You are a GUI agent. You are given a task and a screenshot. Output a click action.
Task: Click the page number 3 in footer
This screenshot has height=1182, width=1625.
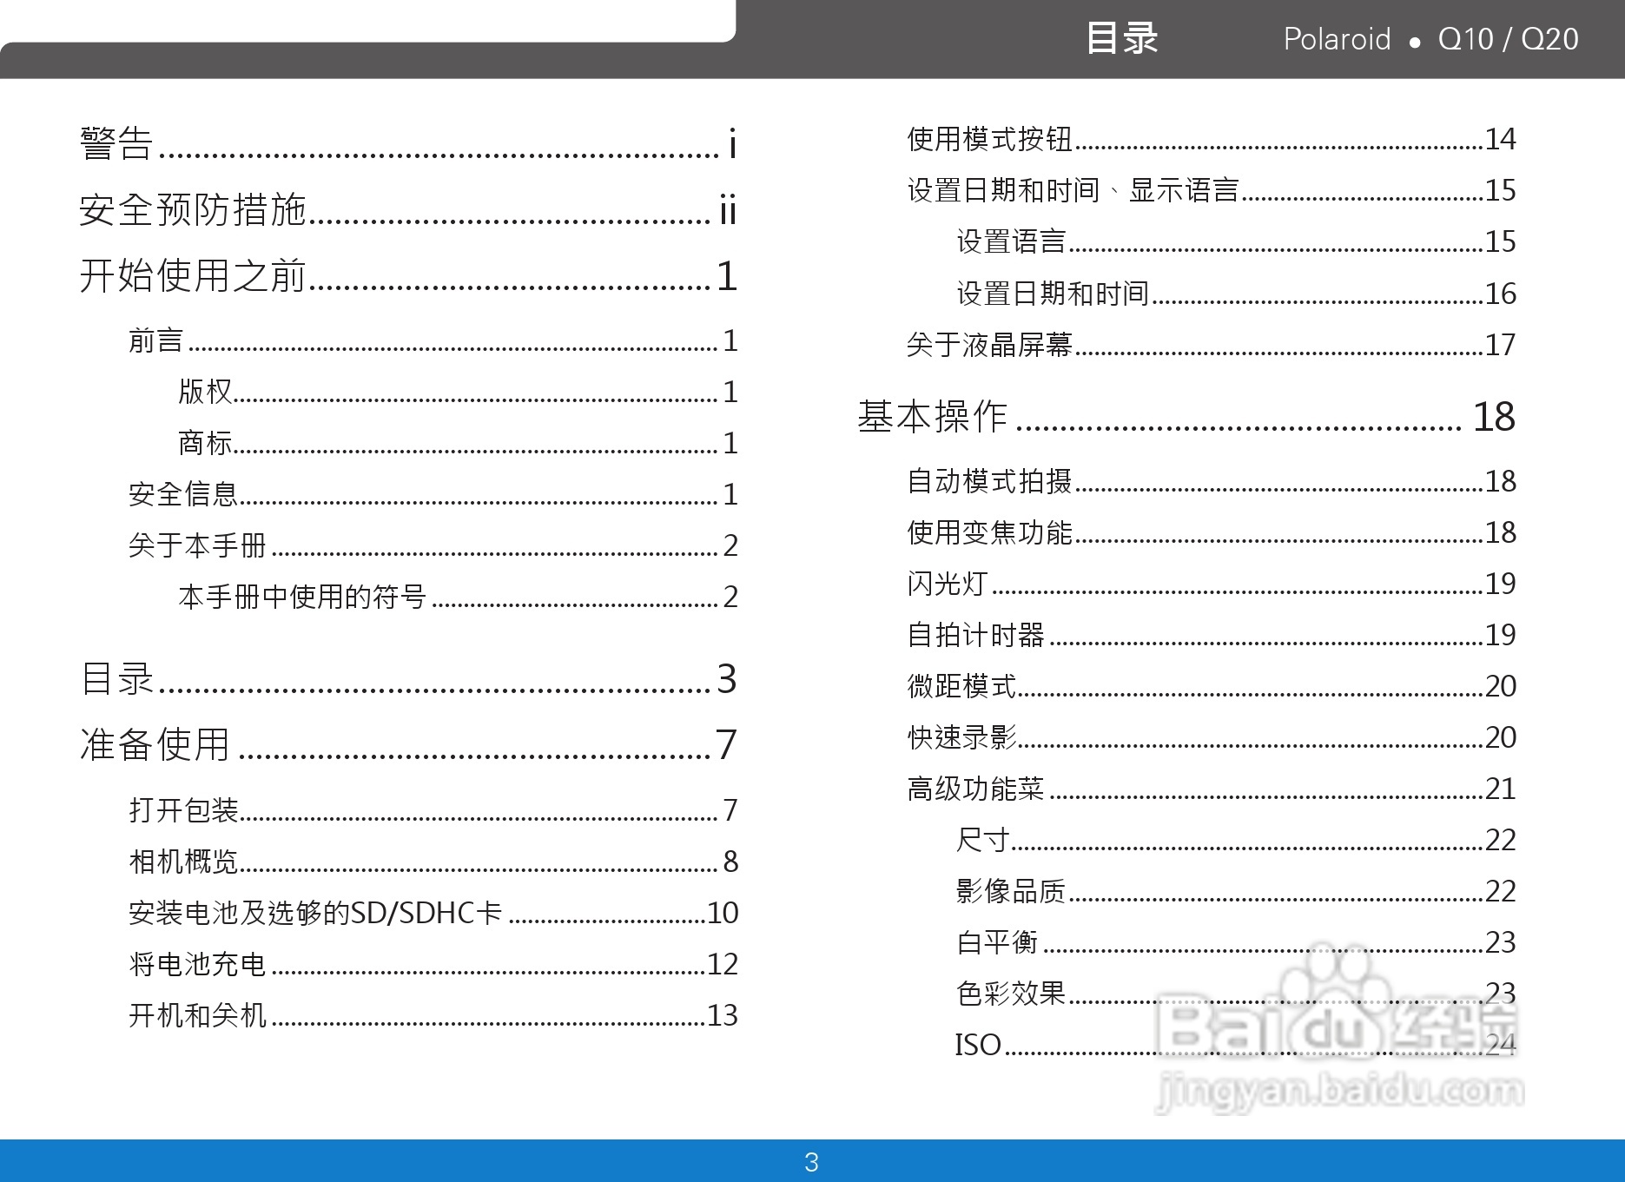click(812, 1162)
